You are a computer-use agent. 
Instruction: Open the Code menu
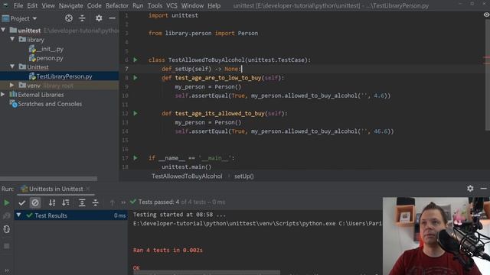pos(94,5)
